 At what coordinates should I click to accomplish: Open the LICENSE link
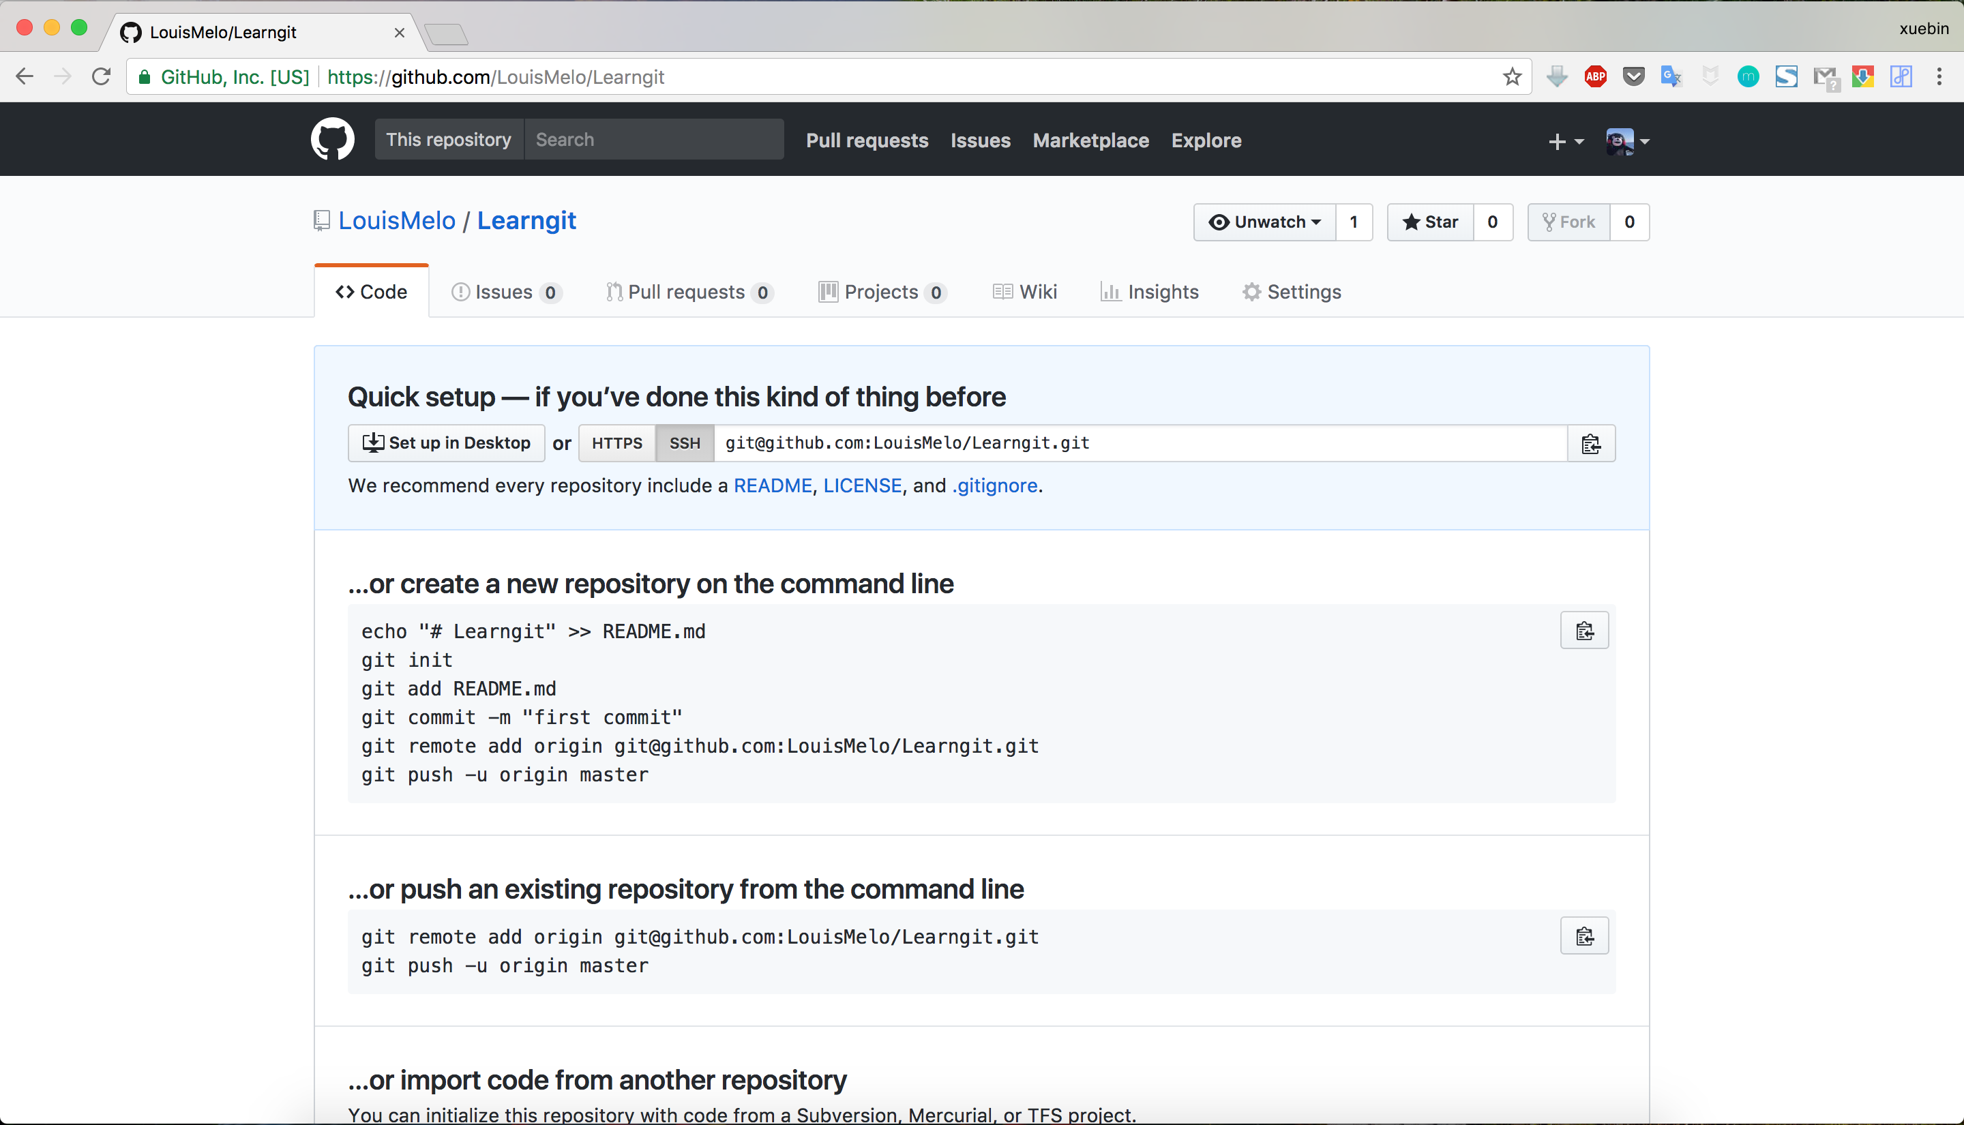click(x=862, y=485)
